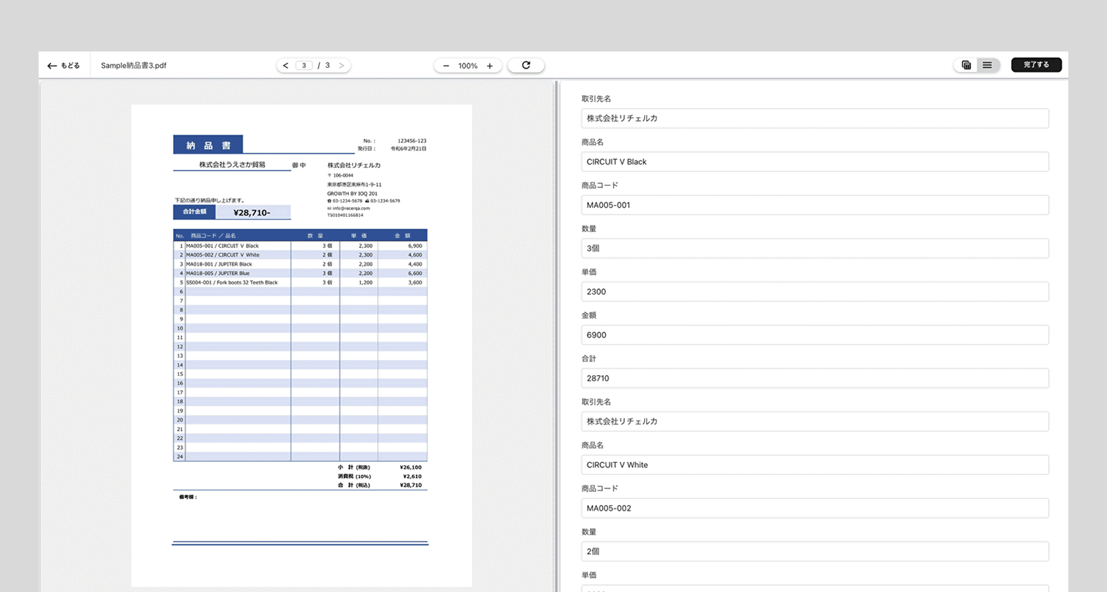Click document row MA005-002 / CIRCUIT V White
The height and width of the screenshot is (592, 1107).
click(x=300, y=255)
